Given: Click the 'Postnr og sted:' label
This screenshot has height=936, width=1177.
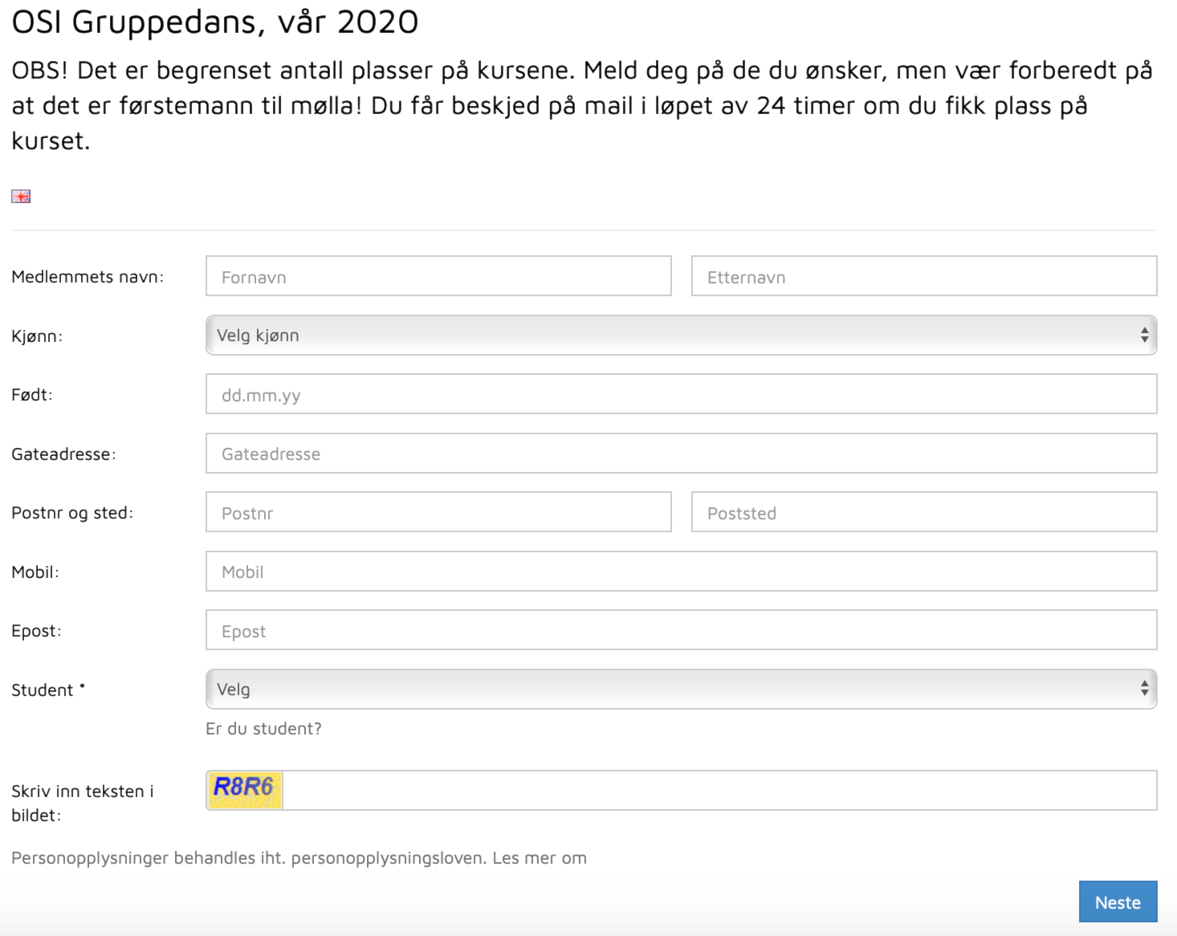Looking at the screenshot, I should tap(72, 513).
